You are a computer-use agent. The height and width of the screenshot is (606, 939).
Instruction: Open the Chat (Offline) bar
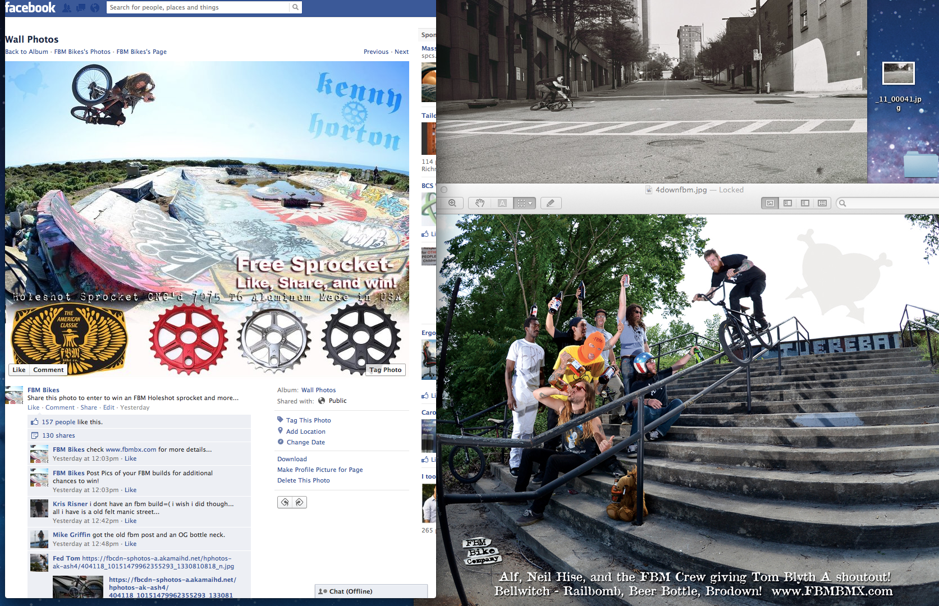tap(371, 591)
